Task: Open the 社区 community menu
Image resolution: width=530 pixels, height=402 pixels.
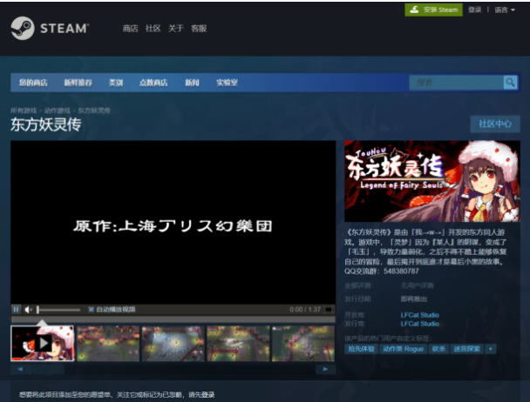Action: tap(153, 29)
